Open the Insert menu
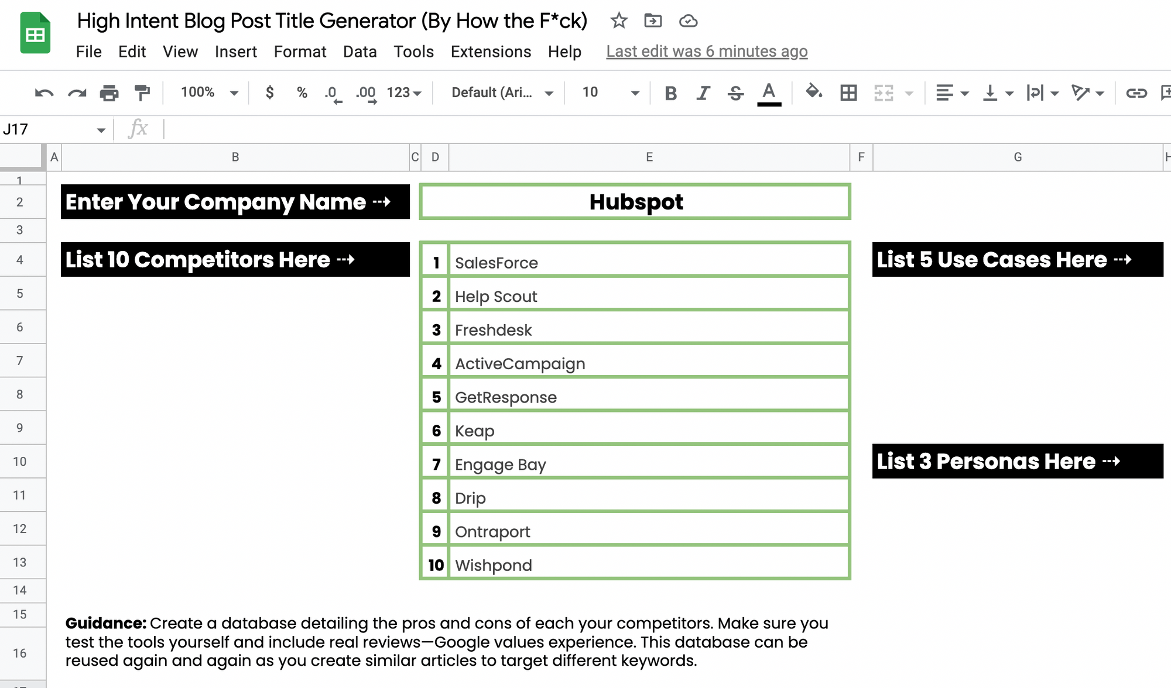 tap(236, 51)
